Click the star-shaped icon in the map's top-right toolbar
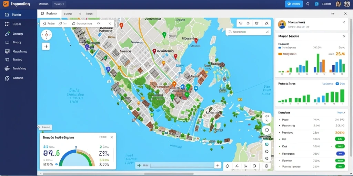This screenshot has height=176, width=353. click(x=267, y=23)
